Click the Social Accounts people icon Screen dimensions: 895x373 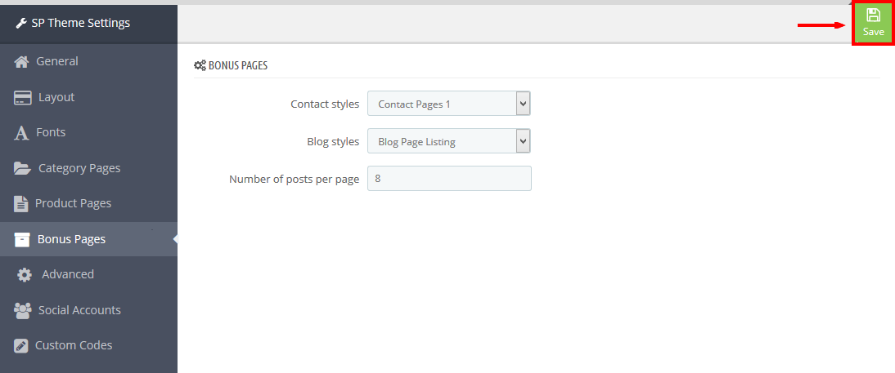22,310
